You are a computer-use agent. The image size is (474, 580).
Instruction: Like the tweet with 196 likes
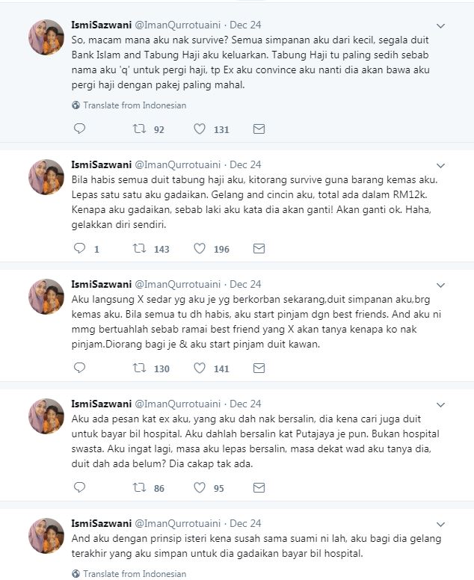pyautogui.click(x=200, y=249)
